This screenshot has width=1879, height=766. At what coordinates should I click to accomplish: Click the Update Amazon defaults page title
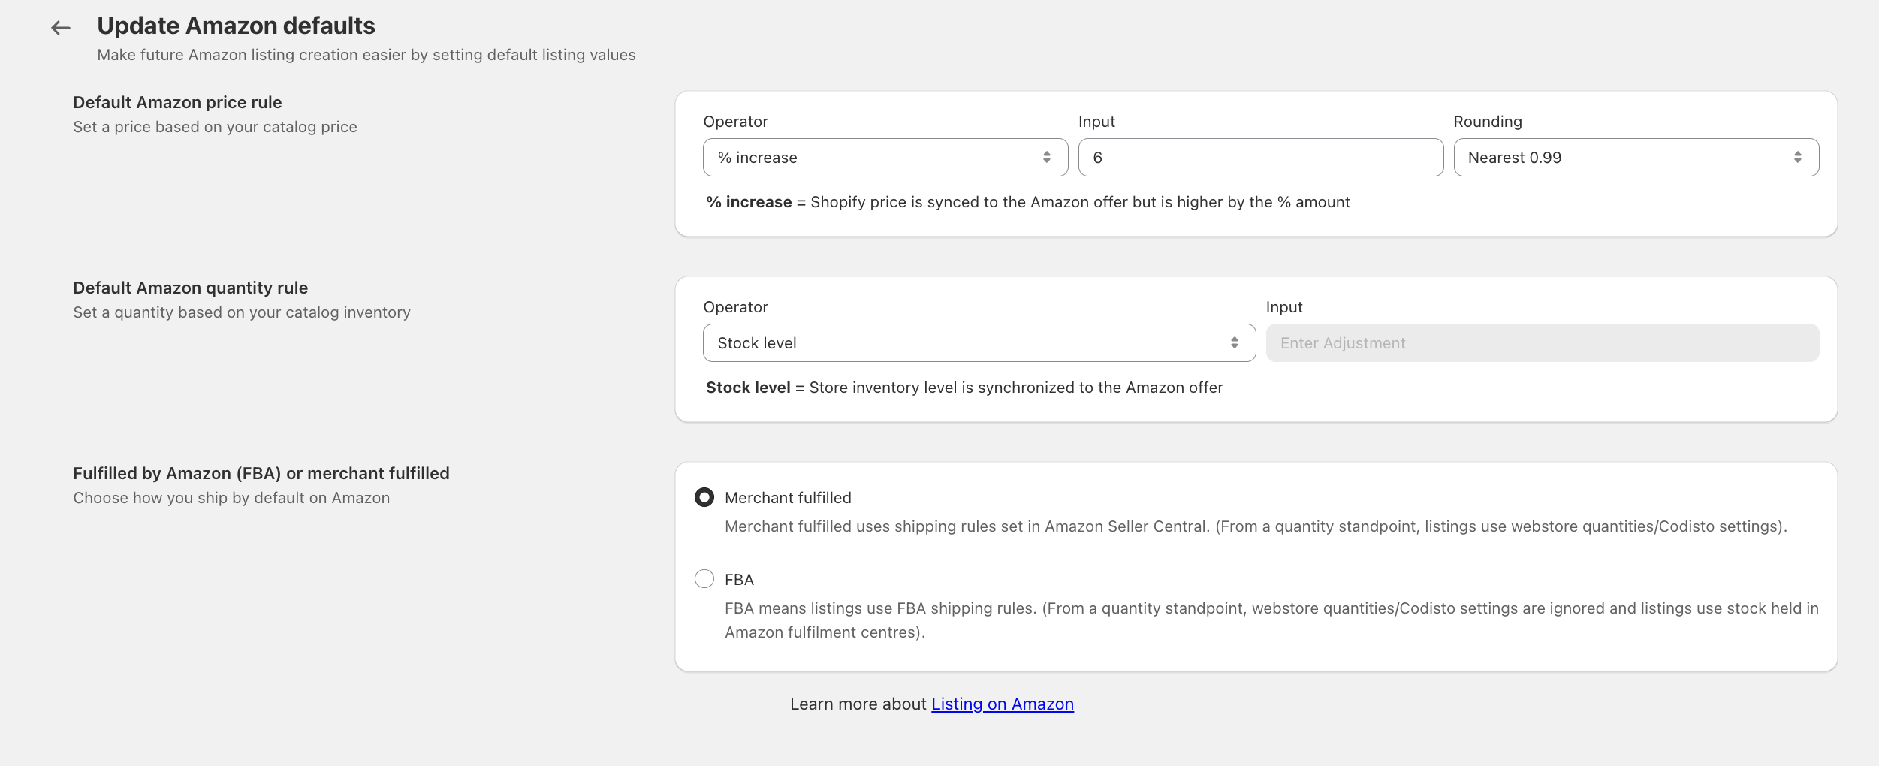[236, 25]
